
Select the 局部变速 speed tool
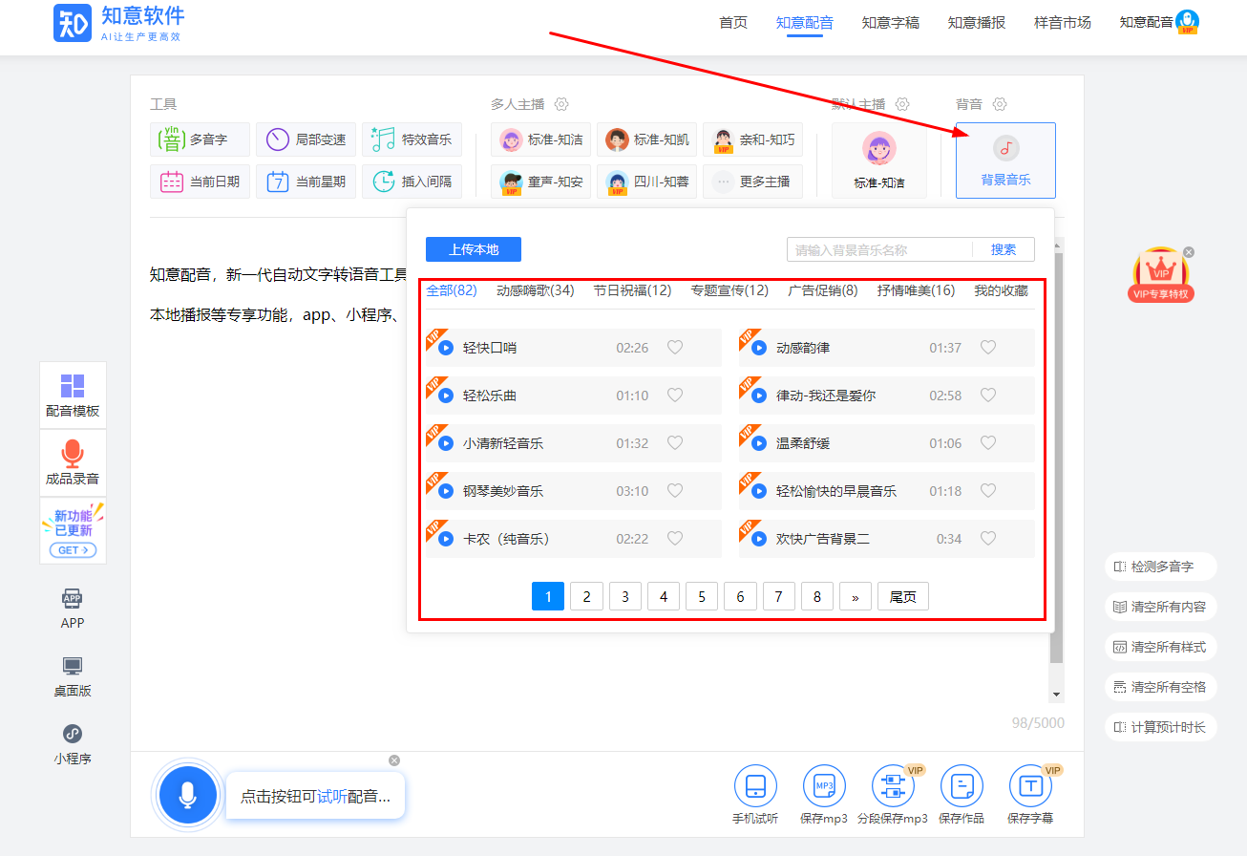tap(306, 139)
